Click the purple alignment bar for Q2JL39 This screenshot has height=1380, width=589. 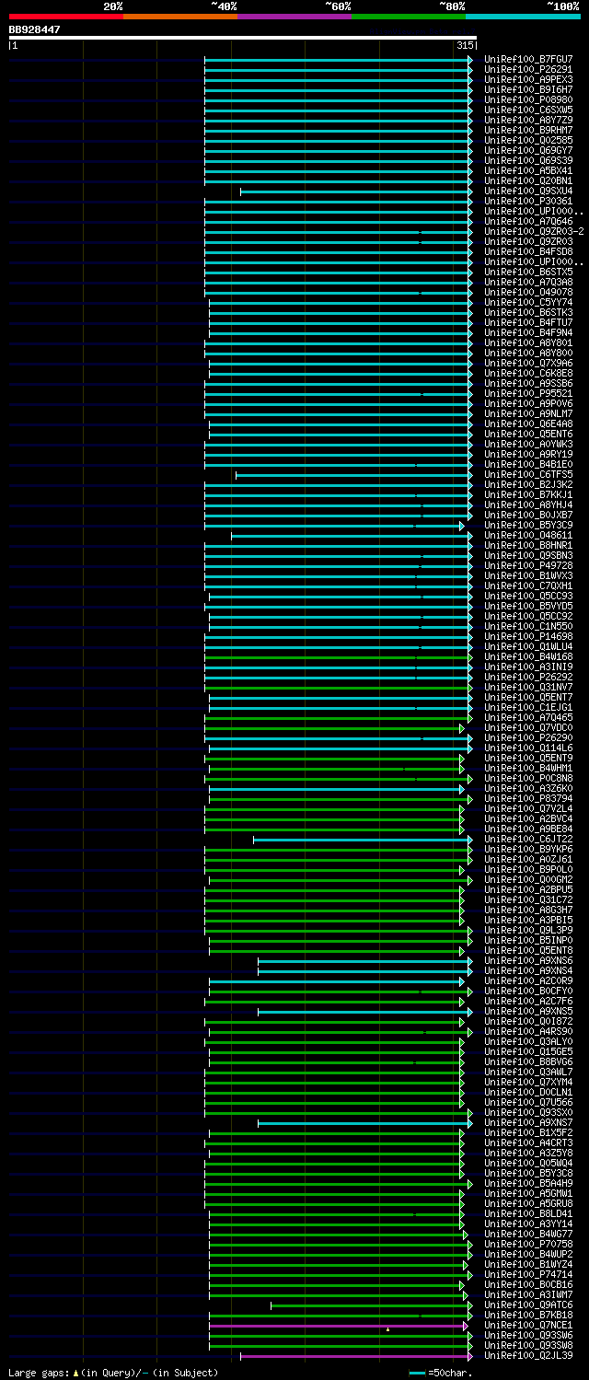355,1355
